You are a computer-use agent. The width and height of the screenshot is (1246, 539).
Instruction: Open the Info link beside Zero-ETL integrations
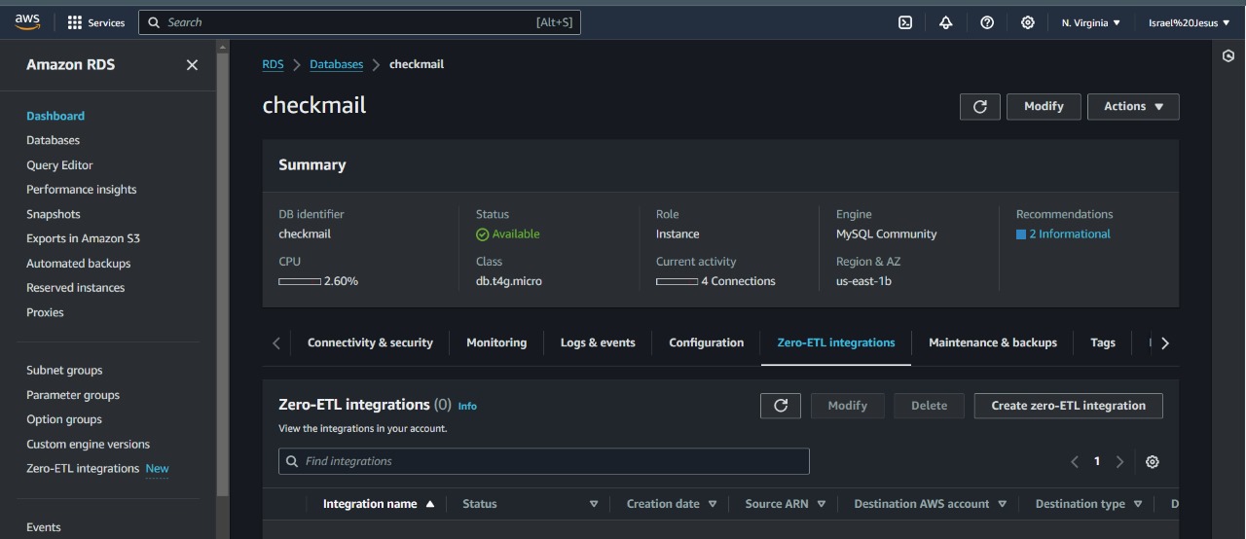point(467,406)
